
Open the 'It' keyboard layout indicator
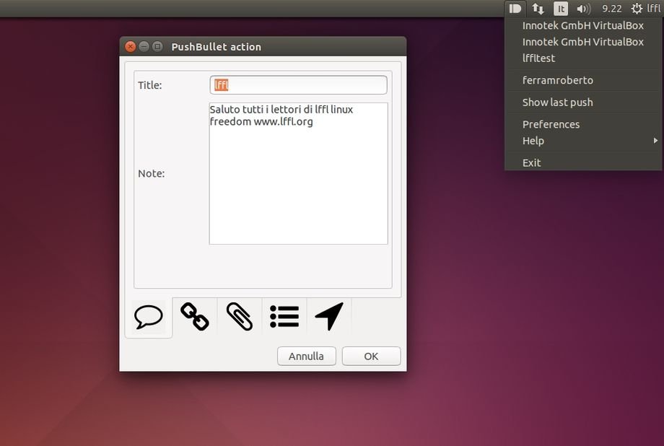[561, 9]
